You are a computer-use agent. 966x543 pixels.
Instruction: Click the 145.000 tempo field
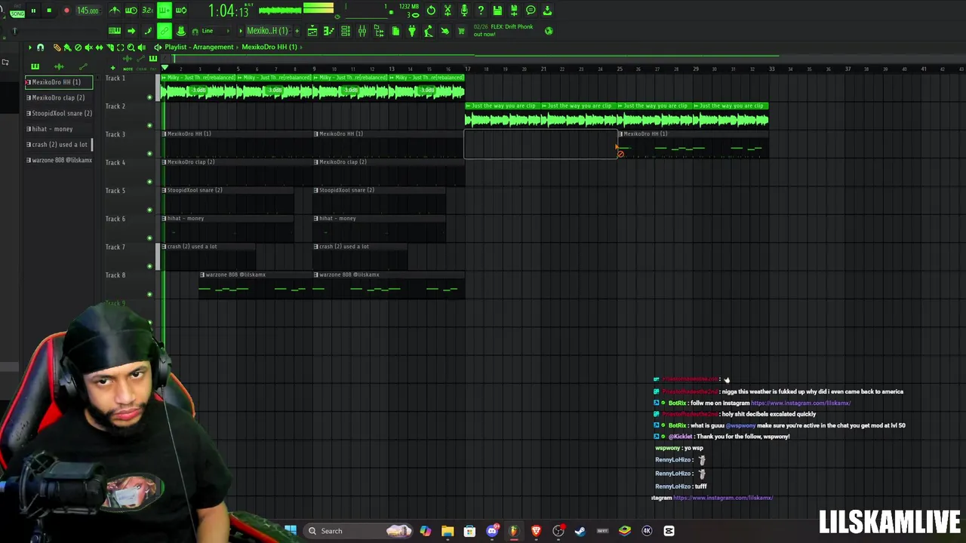88,11
